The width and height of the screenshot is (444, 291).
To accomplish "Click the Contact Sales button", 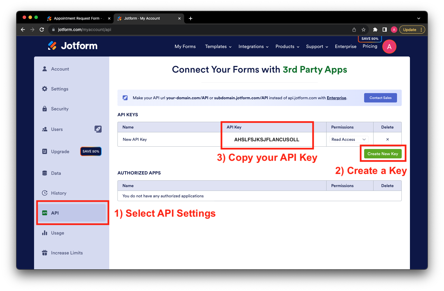I will tap(380, 98).
